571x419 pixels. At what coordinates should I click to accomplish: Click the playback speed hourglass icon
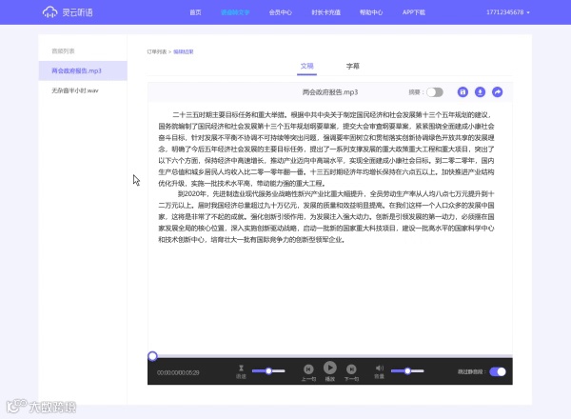241,368
